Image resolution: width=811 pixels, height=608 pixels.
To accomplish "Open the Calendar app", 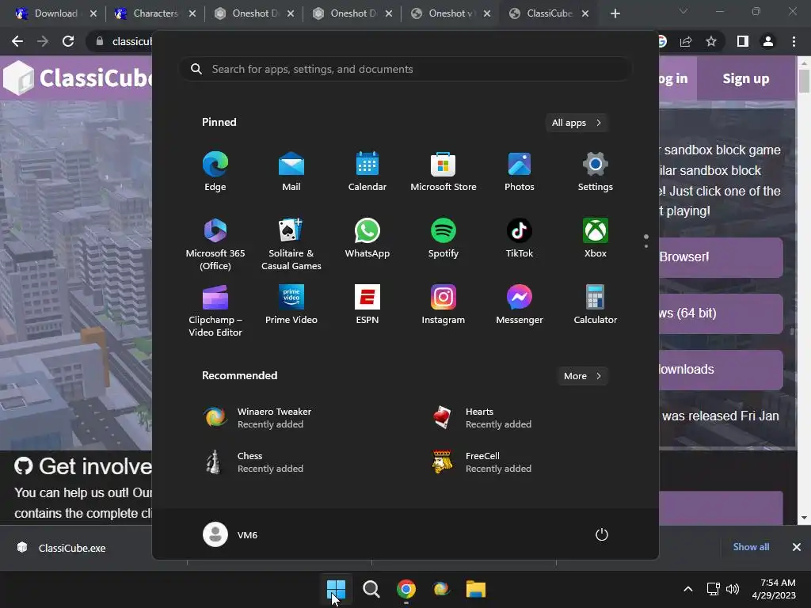I will click(x=367, y=172).
